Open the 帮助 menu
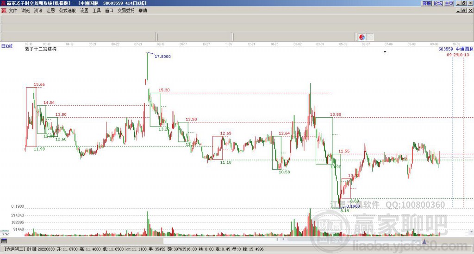The width and height of the screenshot is (474, 254). [143, 11]
